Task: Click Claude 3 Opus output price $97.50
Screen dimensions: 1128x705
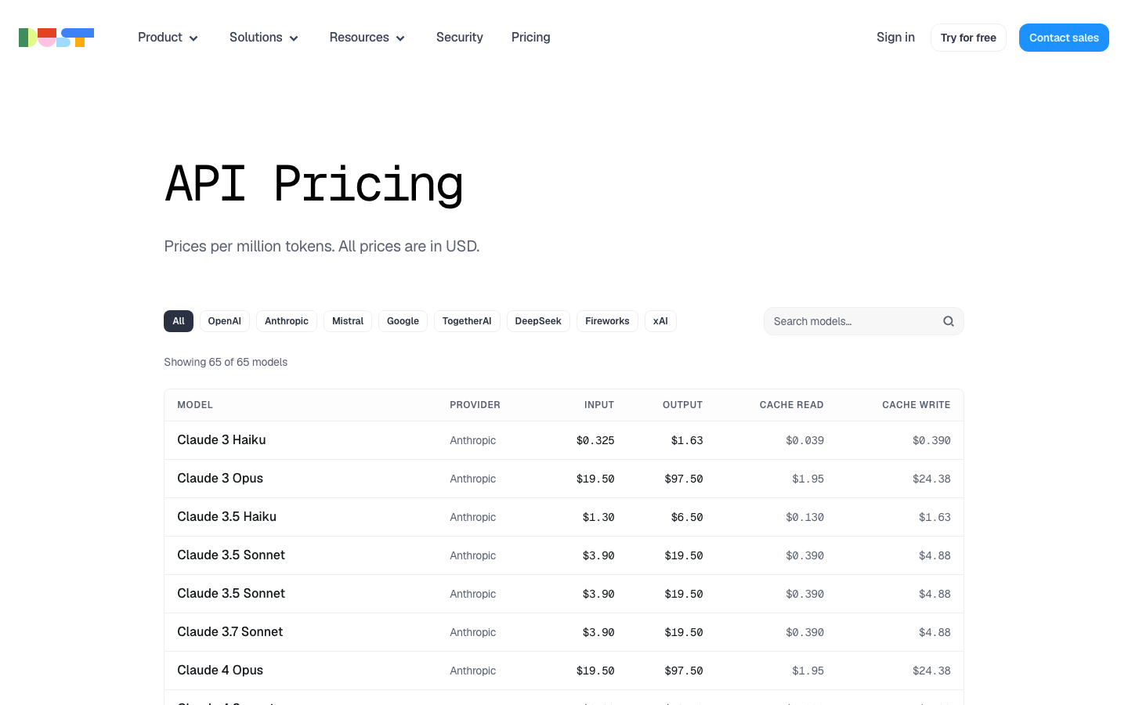Action: [x=684, y=479]
